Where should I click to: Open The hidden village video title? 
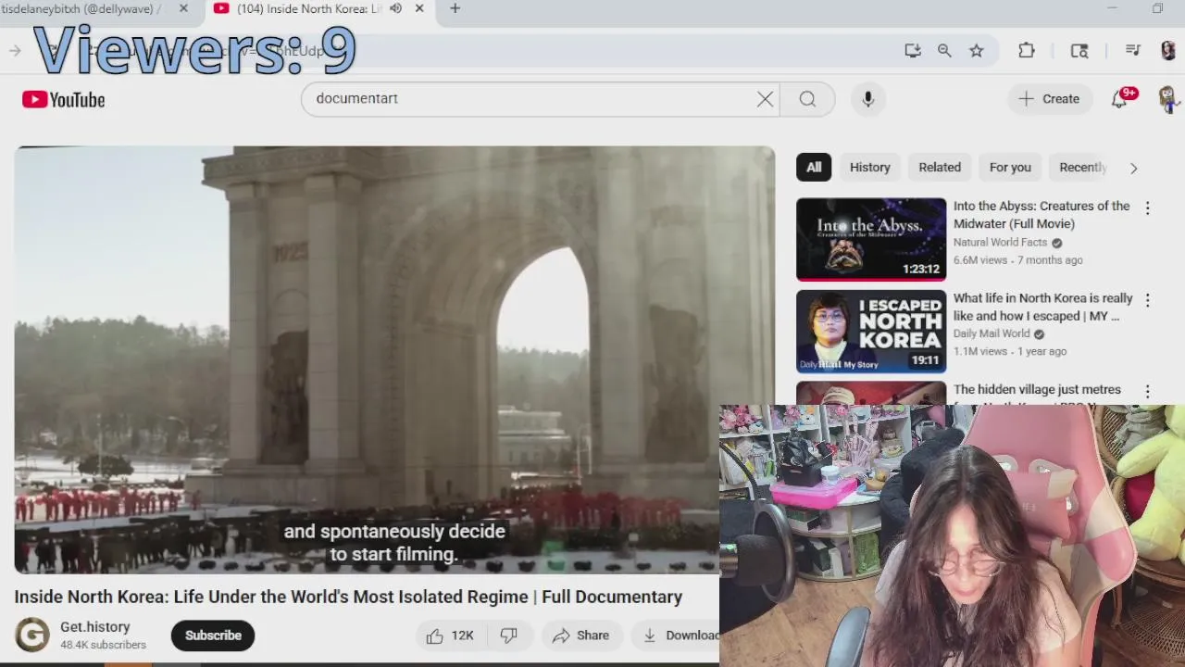point(1037,390)
